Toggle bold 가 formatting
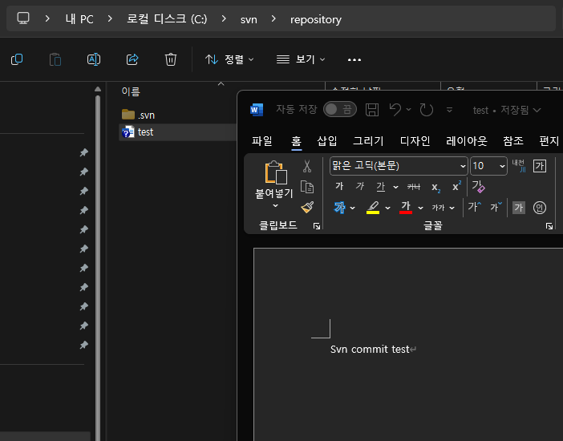 [339, 186]
